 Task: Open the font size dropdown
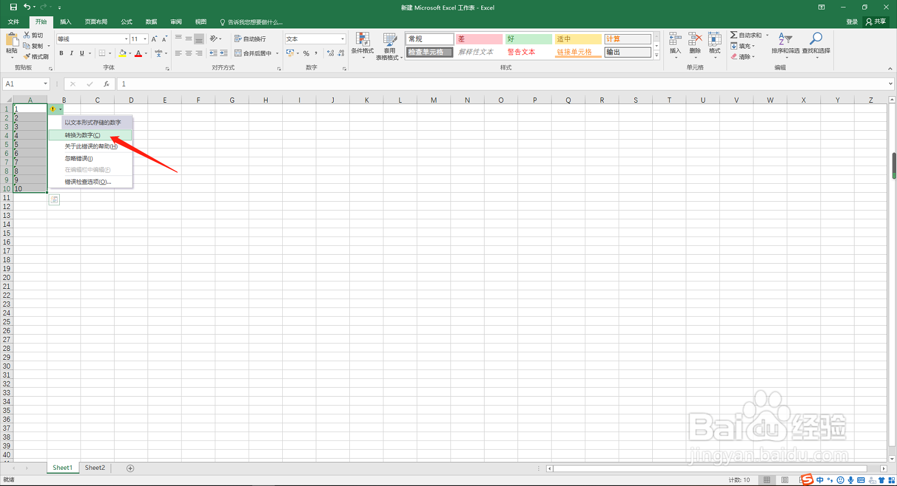(145, 39)
